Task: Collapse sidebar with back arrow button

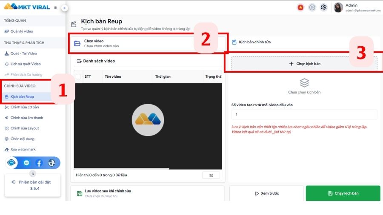Action: pyautogui.click(x=65, y=8)
